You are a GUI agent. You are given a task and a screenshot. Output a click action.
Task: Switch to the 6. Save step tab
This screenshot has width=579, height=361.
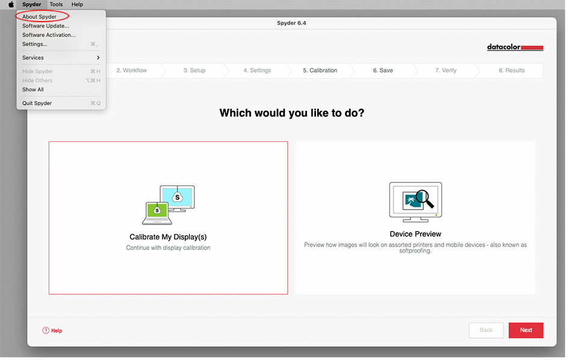tap(383, 70)
